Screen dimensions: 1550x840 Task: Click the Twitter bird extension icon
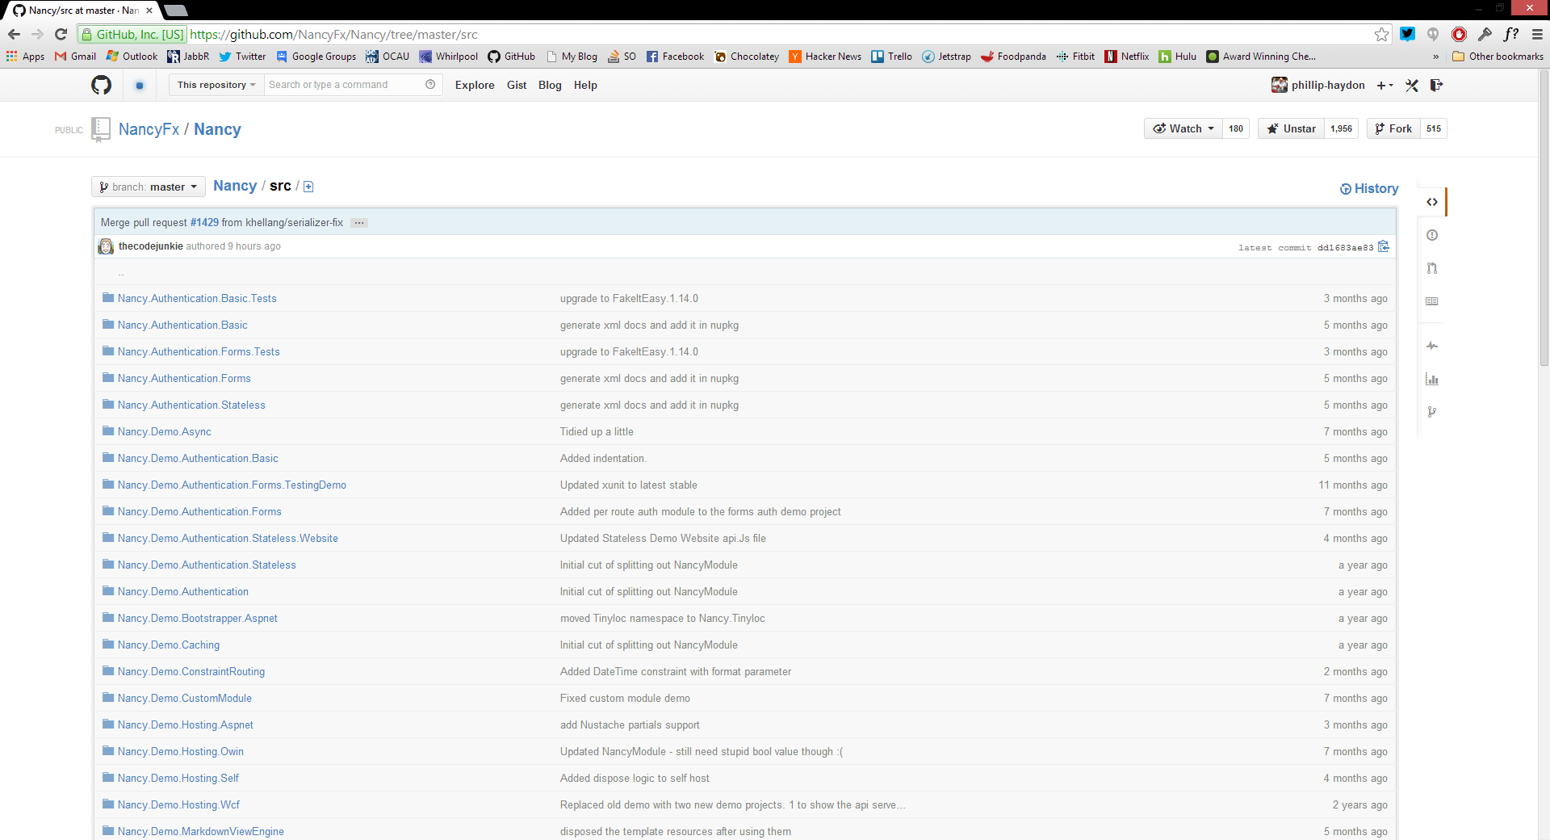1408,34
